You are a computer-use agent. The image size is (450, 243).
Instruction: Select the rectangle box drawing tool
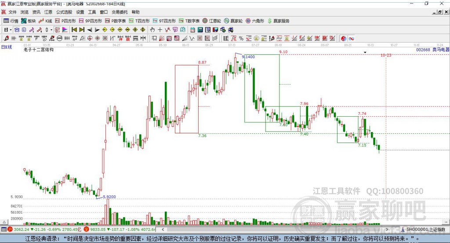[x=154, y=39]
